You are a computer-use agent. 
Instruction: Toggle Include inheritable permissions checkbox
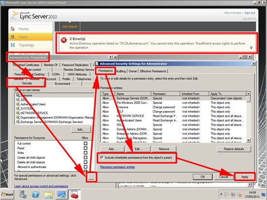pos(102,157)
